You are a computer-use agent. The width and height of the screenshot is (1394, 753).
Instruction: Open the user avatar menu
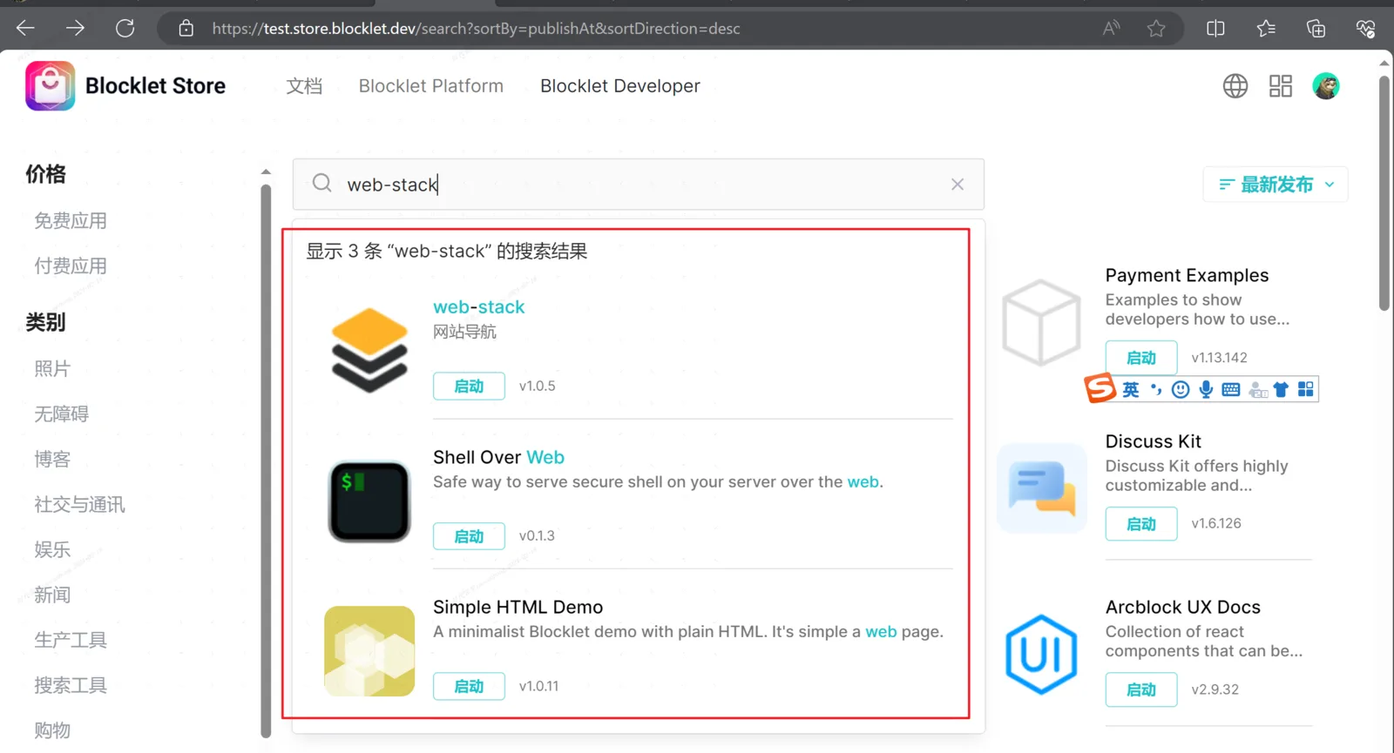point(1326,86)
